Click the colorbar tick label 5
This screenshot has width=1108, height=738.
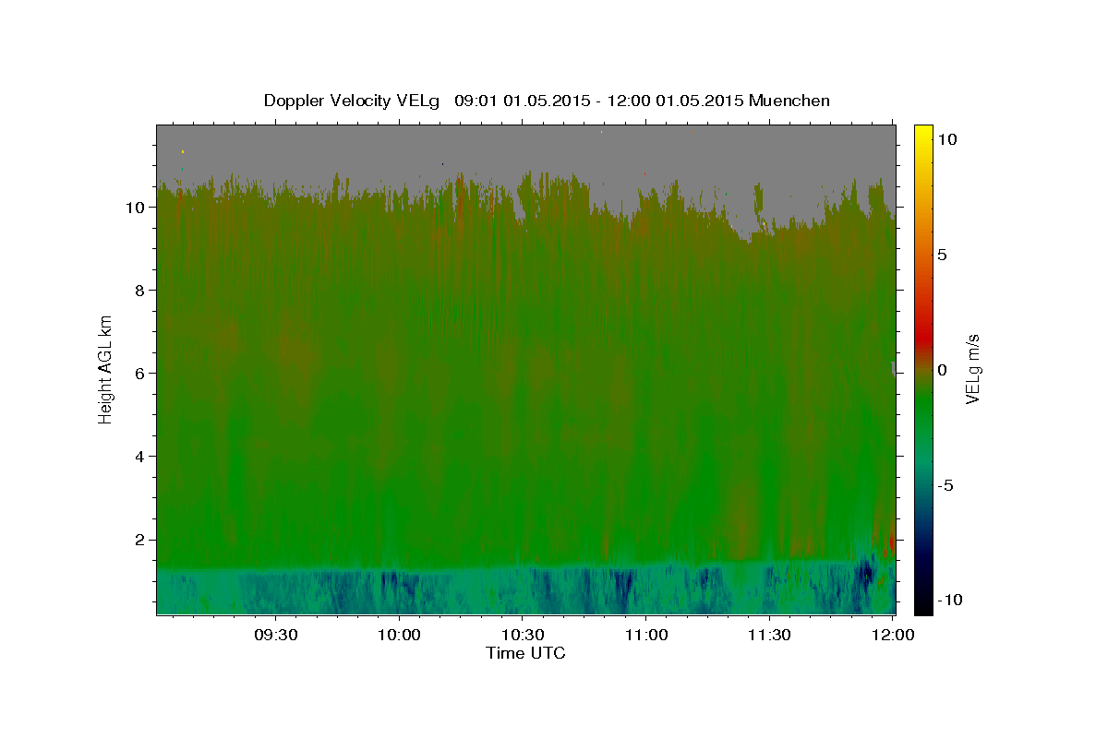(942, 255)
